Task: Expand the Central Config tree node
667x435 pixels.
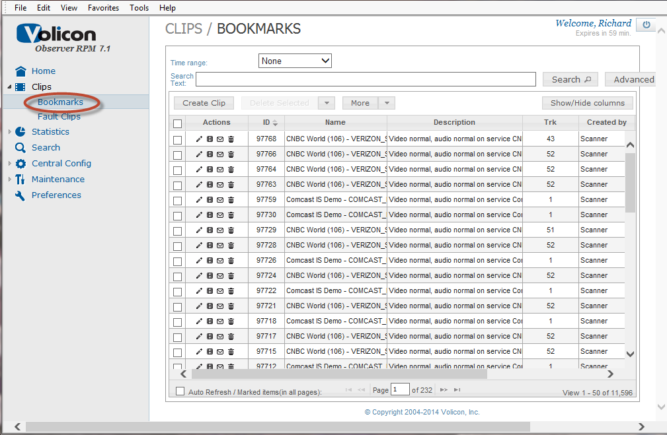Action: (9, 164)
